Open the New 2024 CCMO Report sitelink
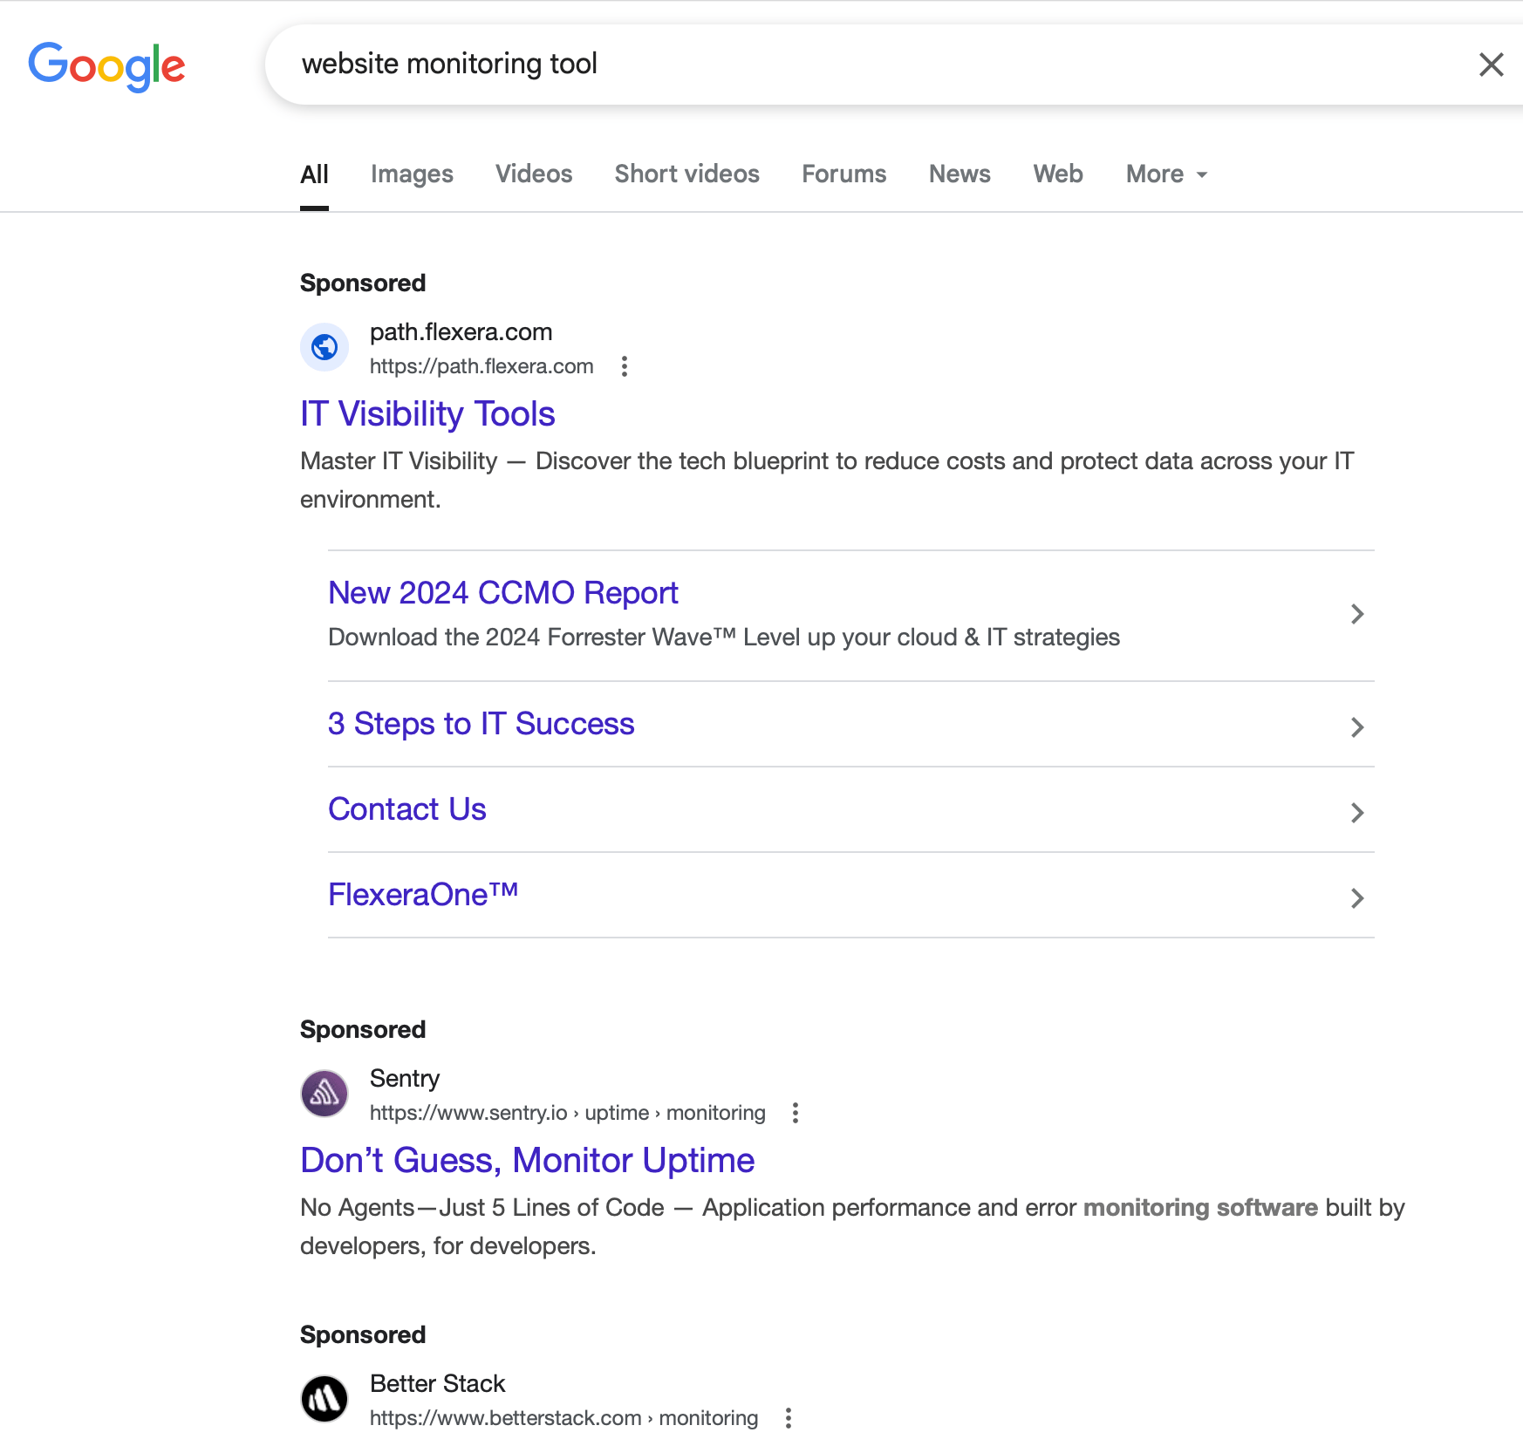The image size is (1523, 1446). pos(503,593)
